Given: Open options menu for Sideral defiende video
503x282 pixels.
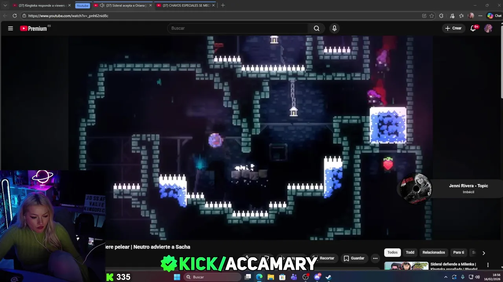Looking at the screenshot, I should (x=488, y=265).
